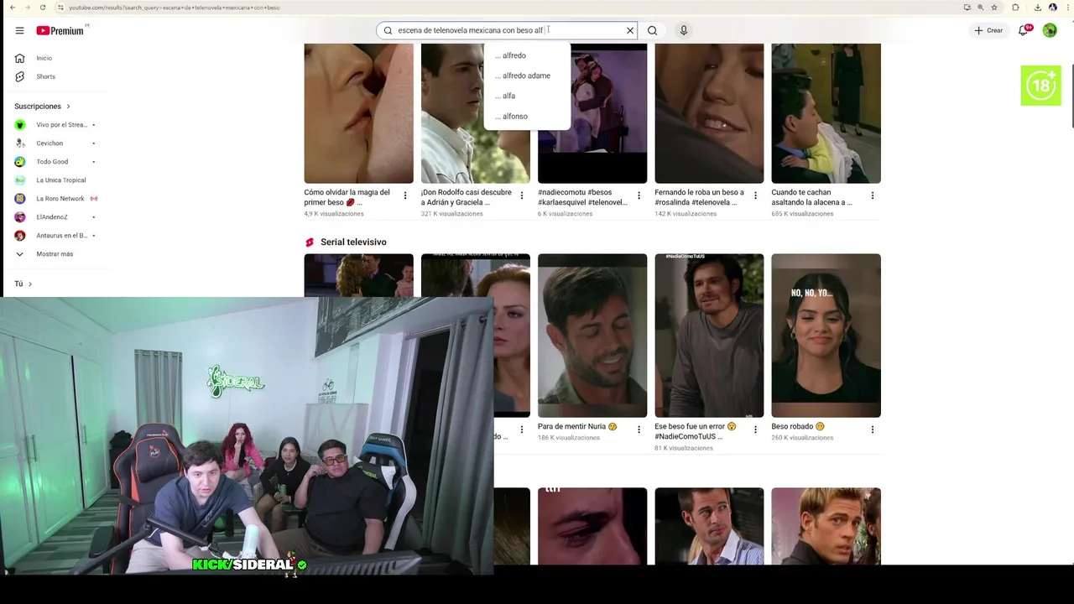The height and width of the screenshot is (604, 1074).
Task: Open the Crear menu
Action: pos(988,30)
